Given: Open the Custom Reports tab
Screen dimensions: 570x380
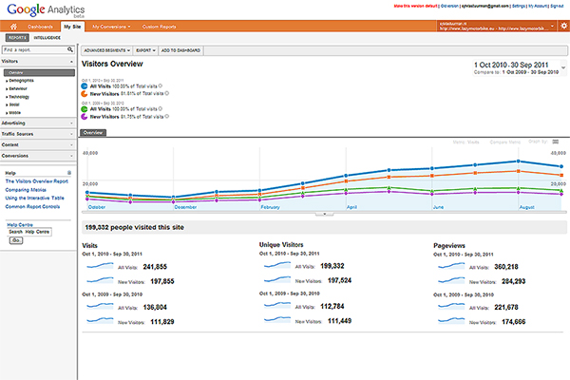Looking at the screenshot, I should [x=159, y=27].
